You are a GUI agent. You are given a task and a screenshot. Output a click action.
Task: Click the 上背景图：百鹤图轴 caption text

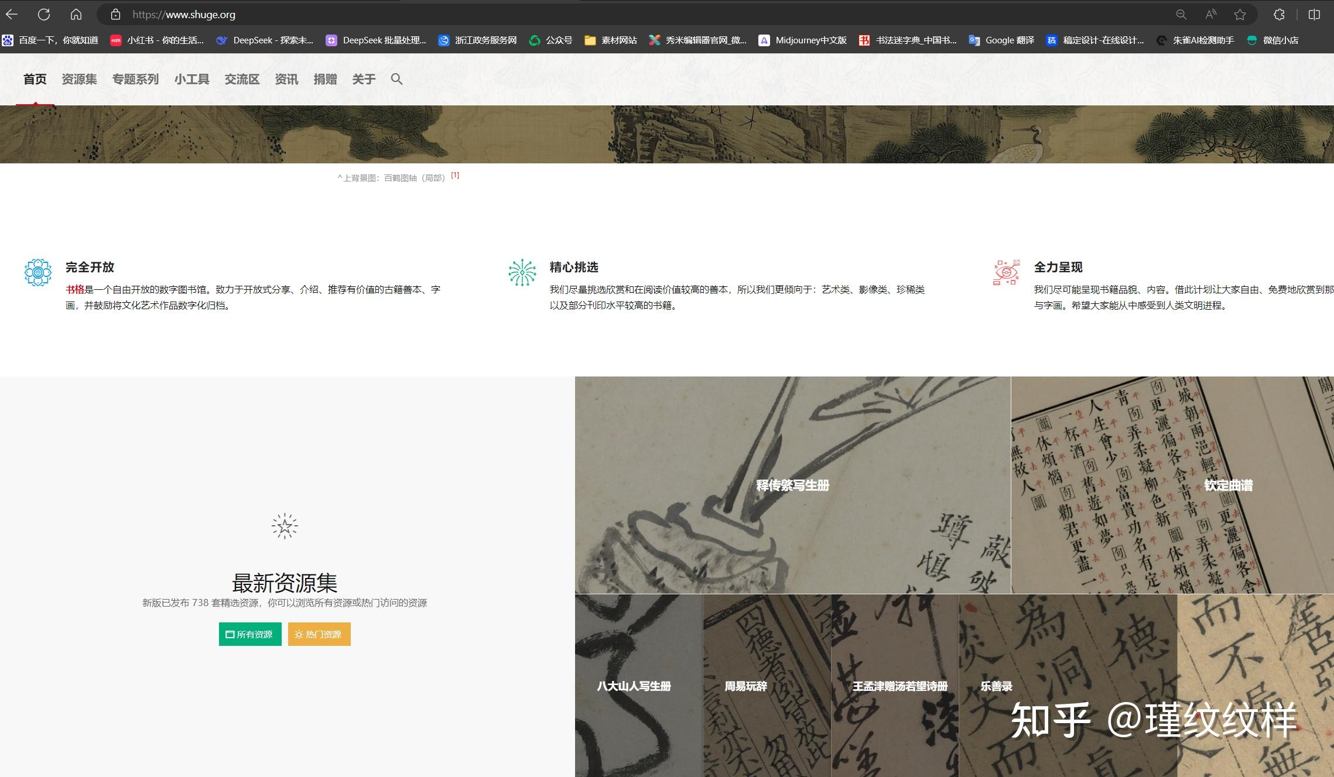click(x=392, y=177)
